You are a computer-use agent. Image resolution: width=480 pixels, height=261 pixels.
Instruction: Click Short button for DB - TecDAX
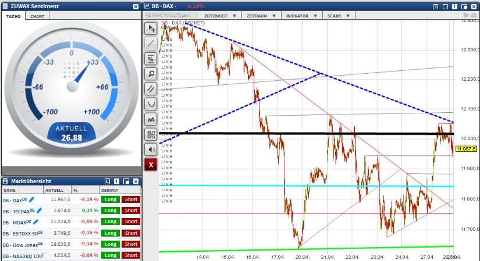coord(131,210)
